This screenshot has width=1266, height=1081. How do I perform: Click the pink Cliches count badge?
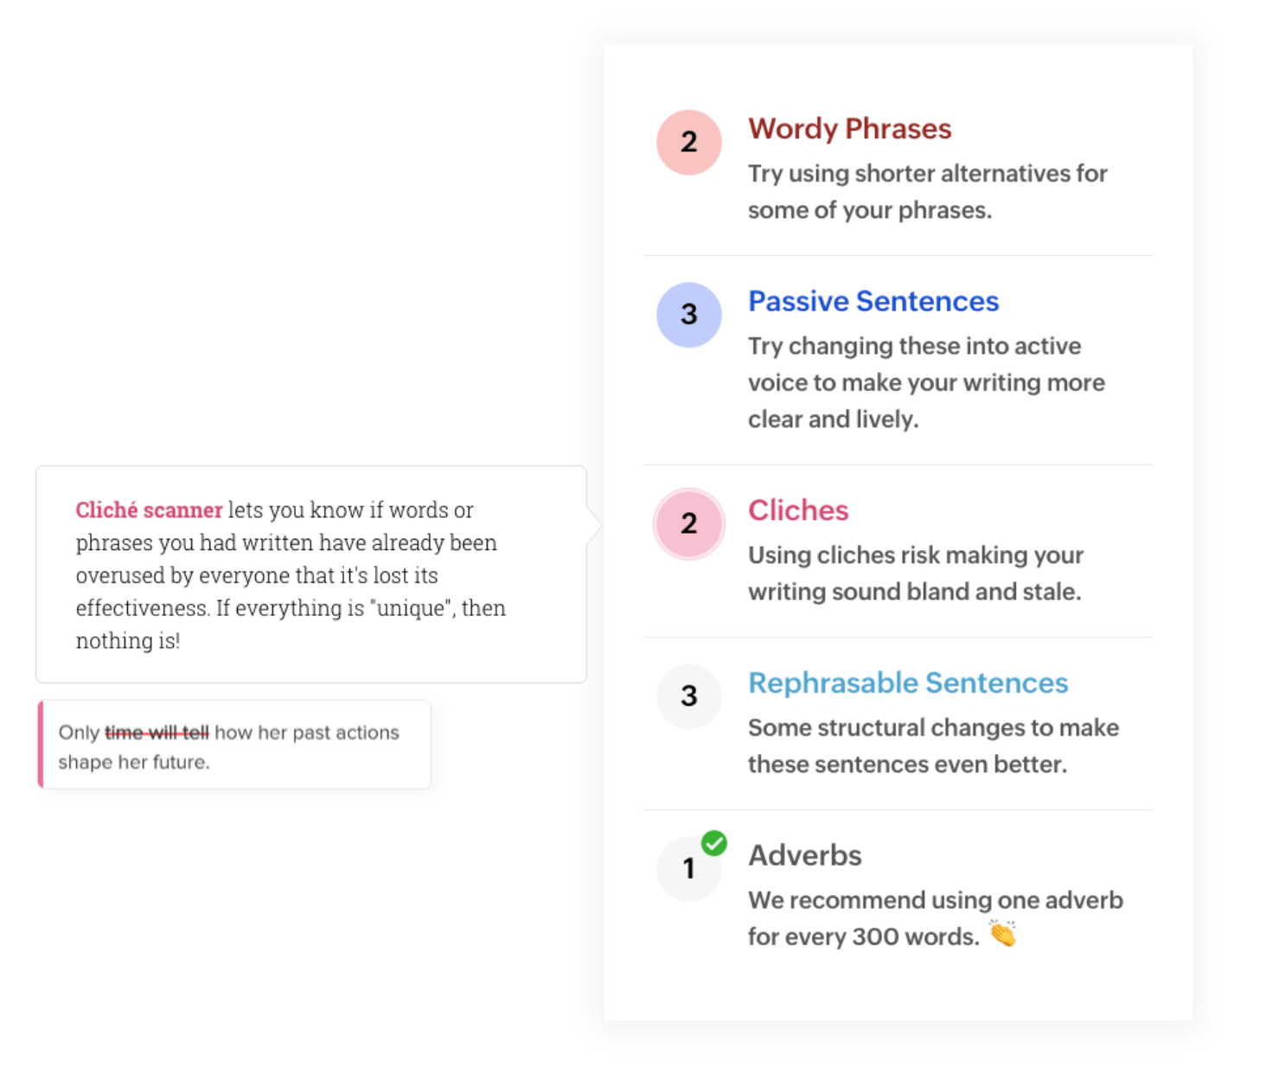pyautogui.click(x=688, y=523)
